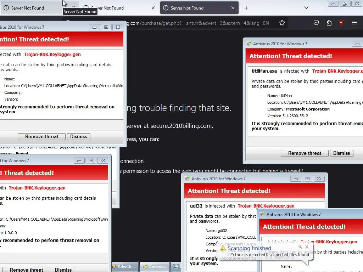This screenshot has height=272, width=363.
Task: Open the Extensions puzzle-piece icon
Action: [329, 23]
